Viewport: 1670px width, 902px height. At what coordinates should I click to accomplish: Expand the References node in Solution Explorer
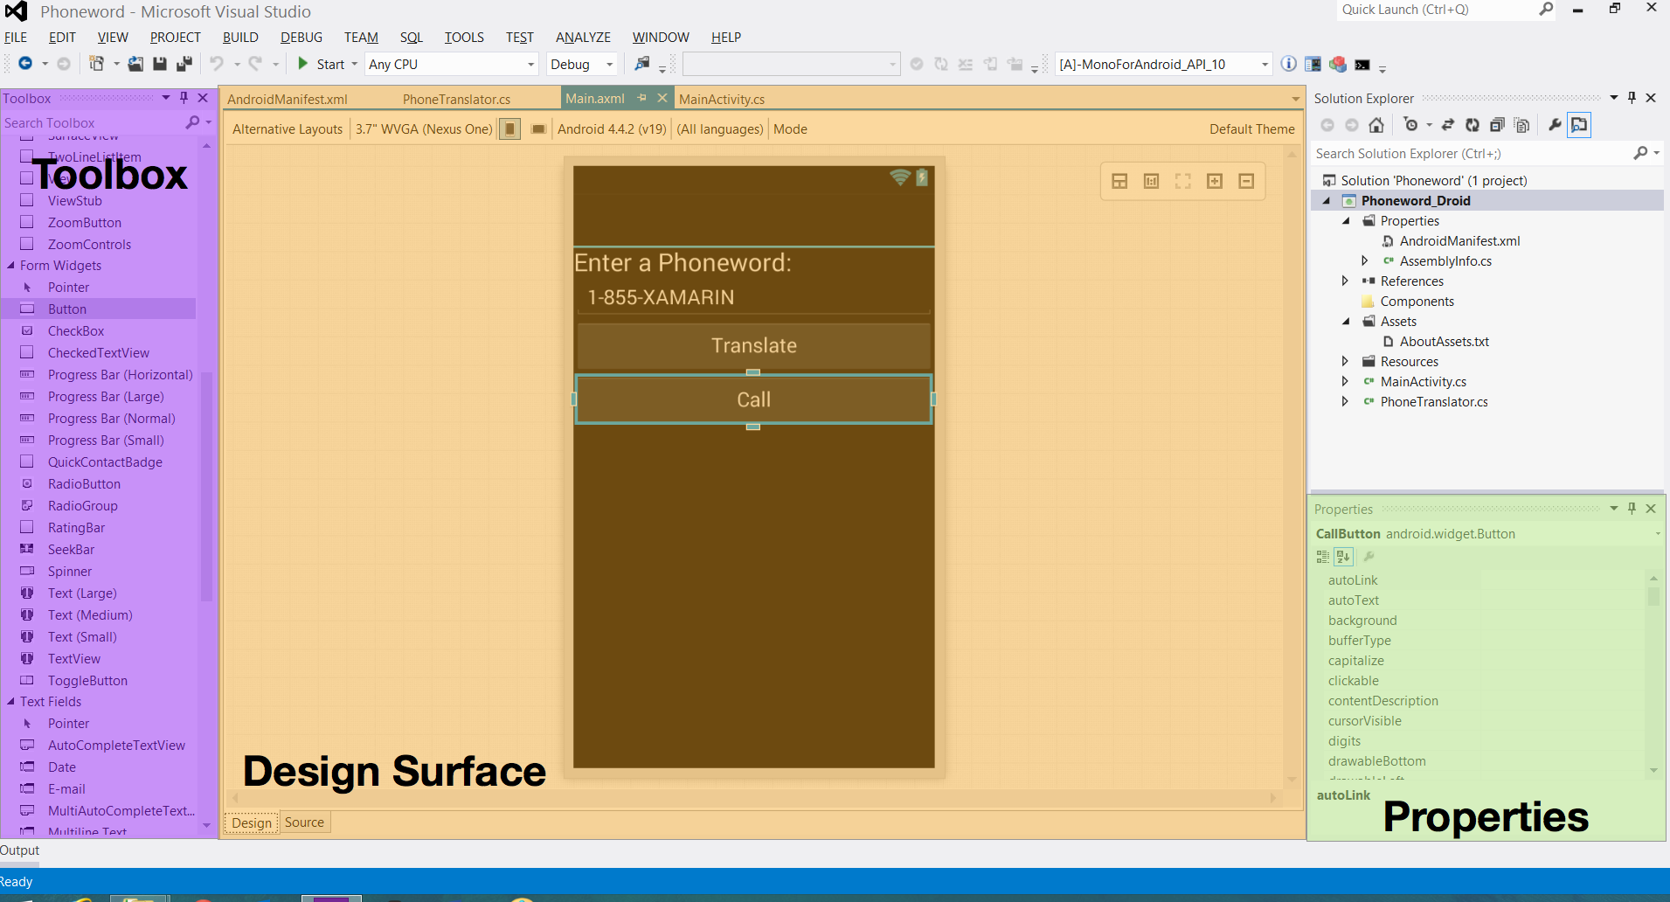click(x=1345, y=281)
